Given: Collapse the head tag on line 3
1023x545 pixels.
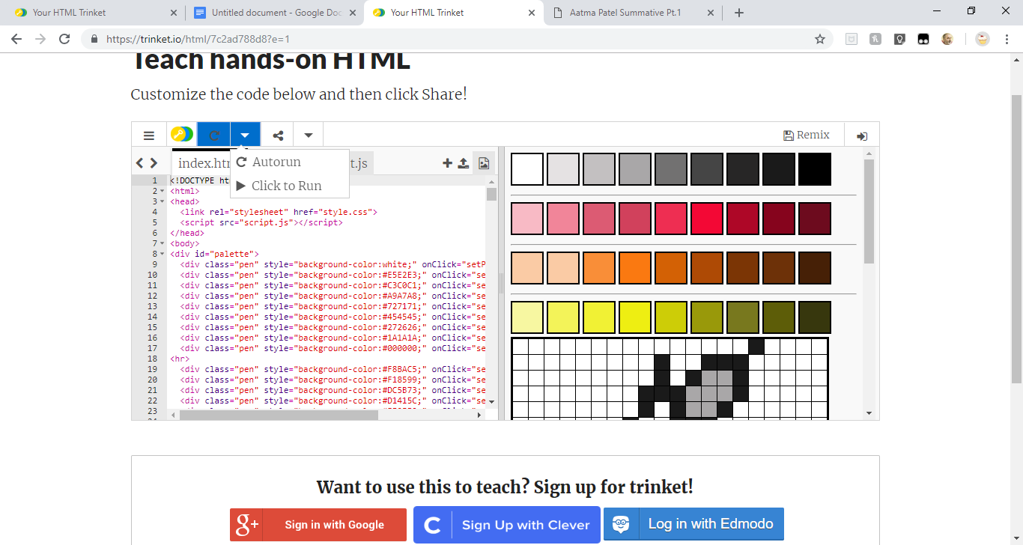Looking at the screenshot, I should [163, 201].
